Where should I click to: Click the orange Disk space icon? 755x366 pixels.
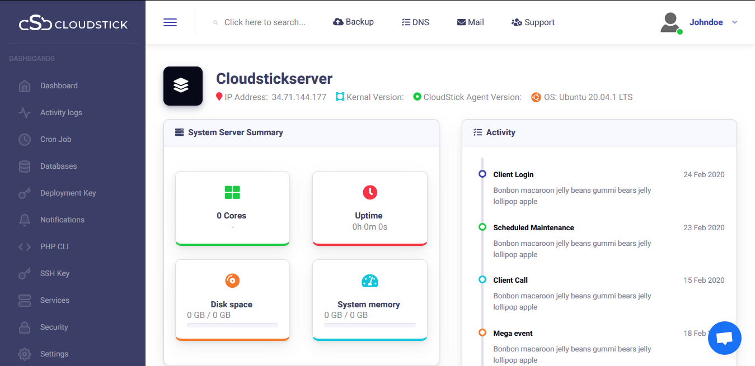232,281
